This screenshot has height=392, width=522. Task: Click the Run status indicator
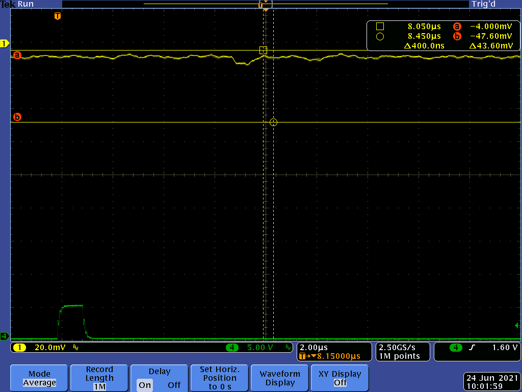25,4
